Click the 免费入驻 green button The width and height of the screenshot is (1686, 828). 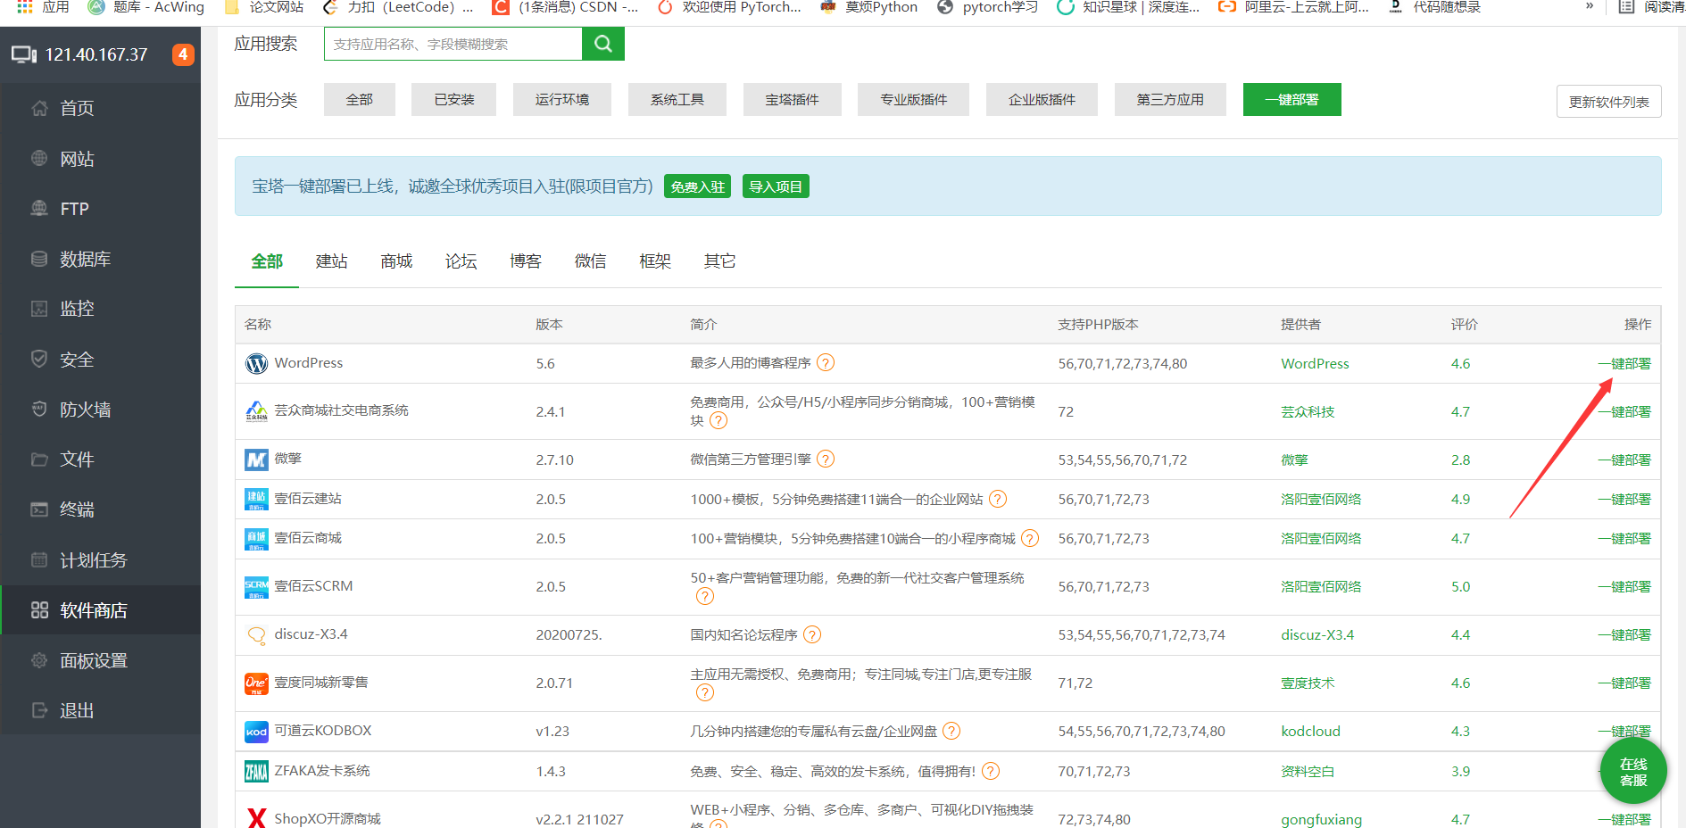(697, 186)
